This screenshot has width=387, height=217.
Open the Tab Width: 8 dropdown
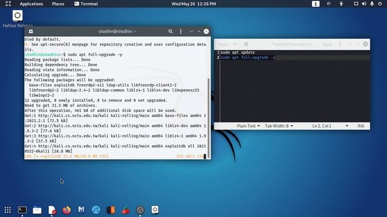coord(279,126)
